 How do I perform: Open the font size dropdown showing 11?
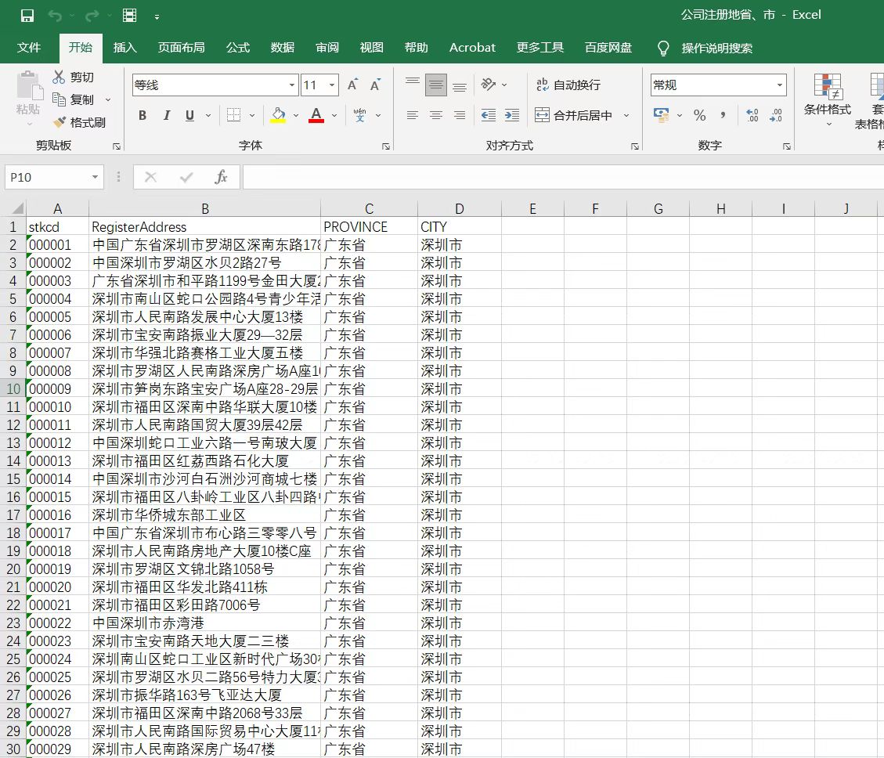point(333,85)
